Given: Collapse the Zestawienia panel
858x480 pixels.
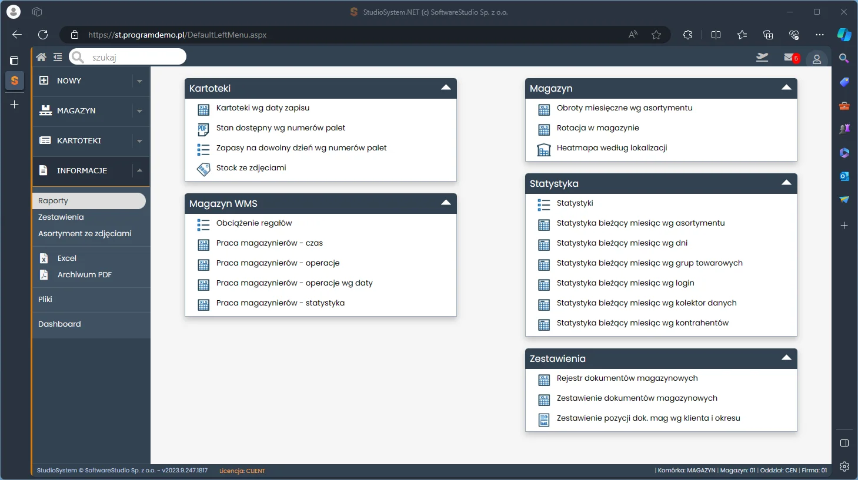Looking at the screenshot, I should 786,358.
